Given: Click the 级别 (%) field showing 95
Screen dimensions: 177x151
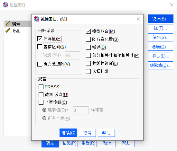Looking at the screenshot, I should click(x=72, y=55).
